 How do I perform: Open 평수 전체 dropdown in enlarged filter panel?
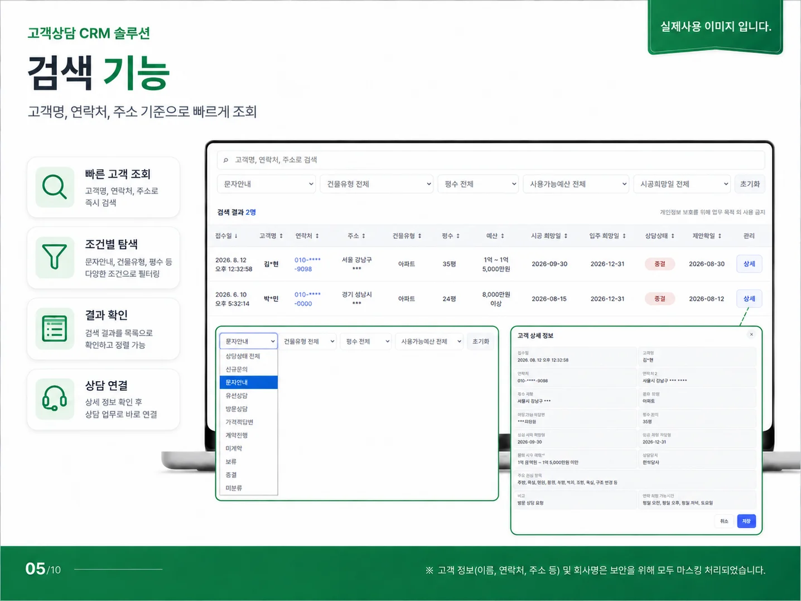[x=366, y=342]
